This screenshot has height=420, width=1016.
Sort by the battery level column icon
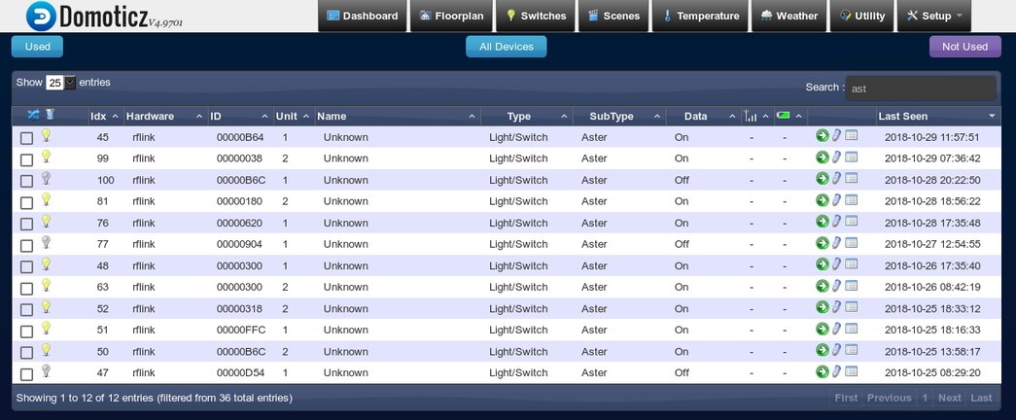pyautogui.click(x=784, y=116)
